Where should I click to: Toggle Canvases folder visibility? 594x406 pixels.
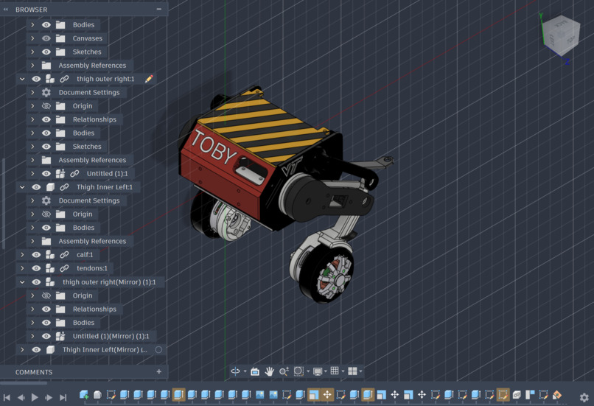point(46,38)
